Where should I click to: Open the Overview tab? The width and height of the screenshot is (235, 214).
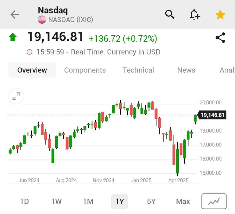coord(32,70)
